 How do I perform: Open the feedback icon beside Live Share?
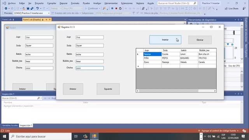click(x=244, y=9)
